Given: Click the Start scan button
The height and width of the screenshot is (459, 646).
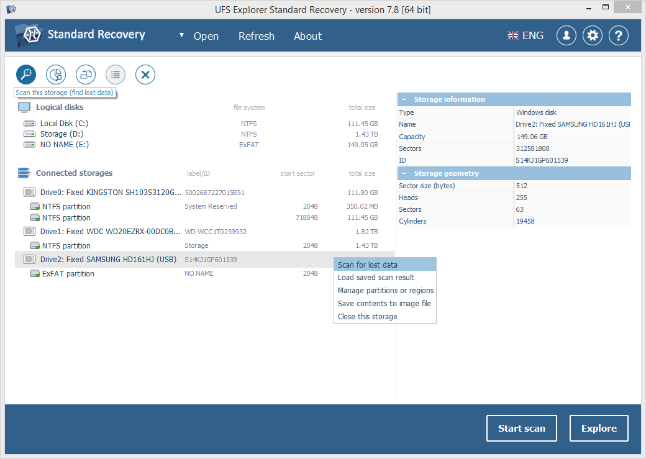Looking at the screenshot, I should (522, 429).
